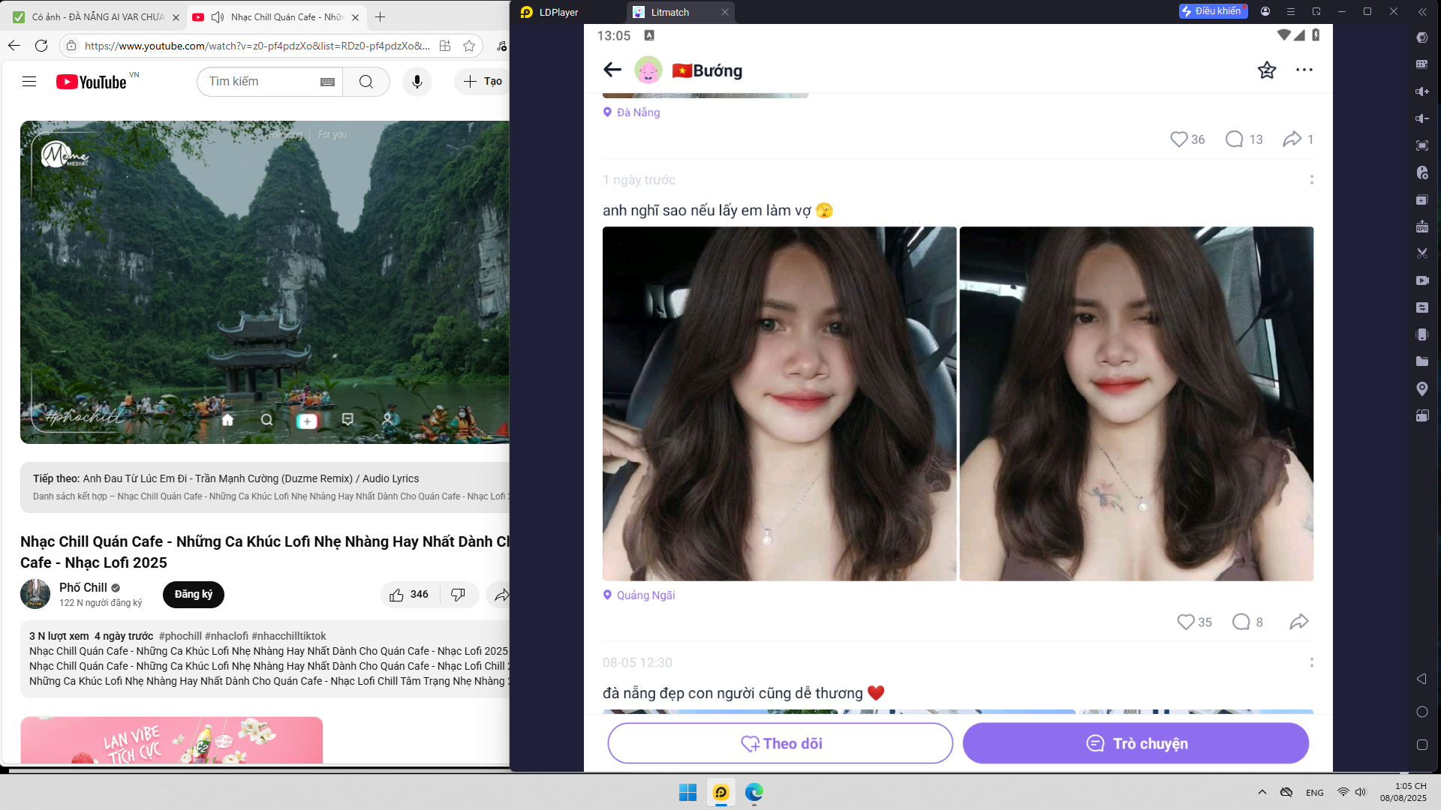This screenshot has width=1441, height=810.
Task: Subscribe with the Đăng ký button
Action: coord(194,595)
